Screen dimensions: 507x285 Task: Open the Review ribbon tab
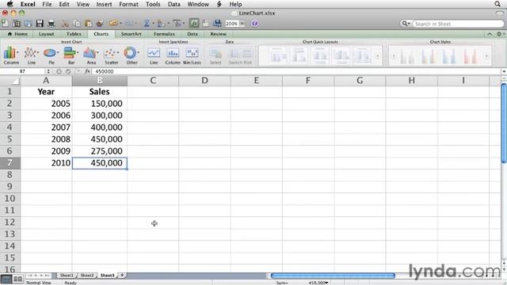point(219,34)
